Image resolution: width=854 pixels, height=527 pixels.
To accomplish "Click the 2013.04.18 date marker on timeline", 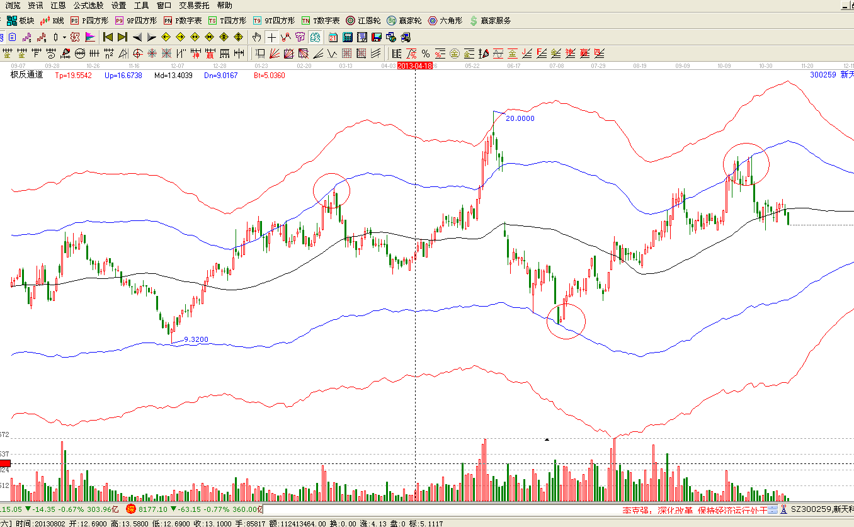I will [x=415, y=65].
